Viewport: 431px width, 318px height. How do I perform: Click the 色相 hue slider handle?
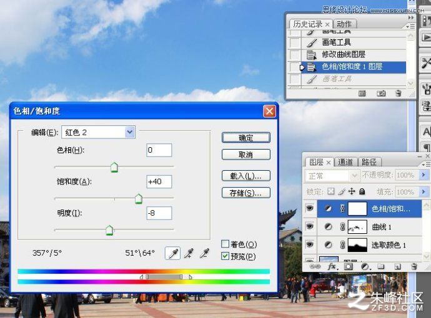(114, 167)
